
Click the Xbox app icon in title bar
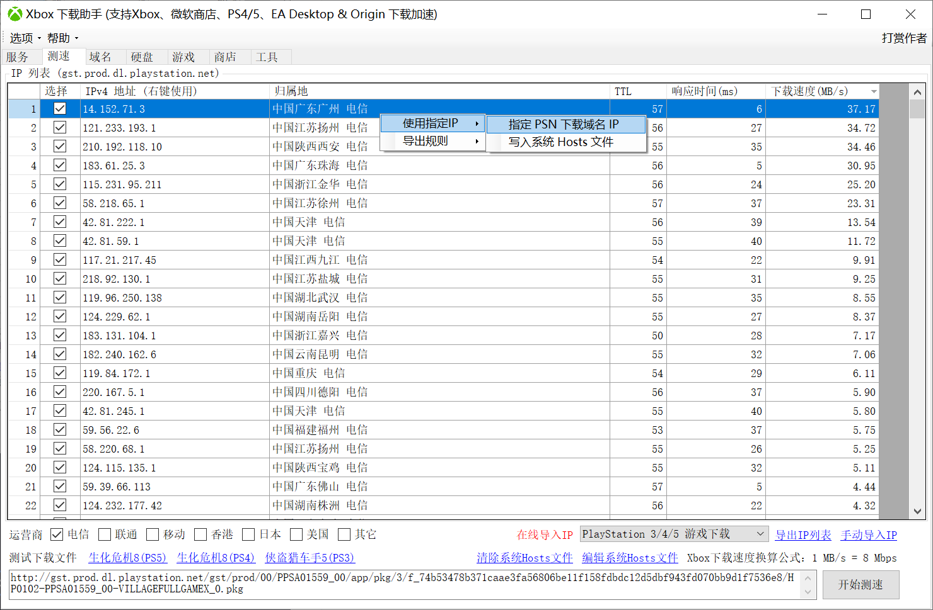(14, 14)
